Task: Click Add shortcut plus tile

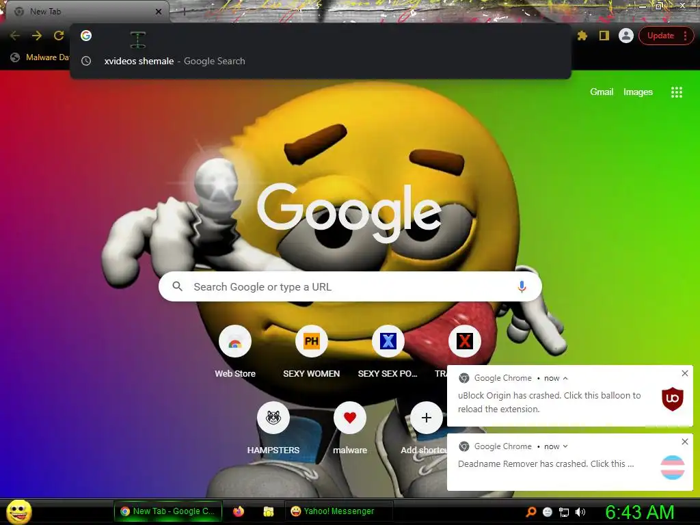Action: pos(427,418)
